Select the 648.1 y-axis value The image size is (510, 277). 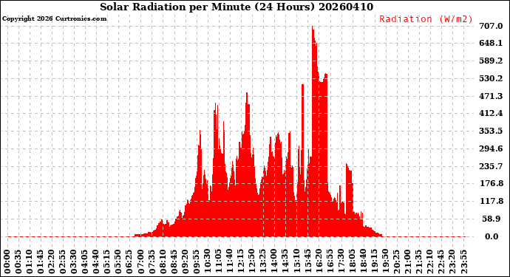click(491, 44)
